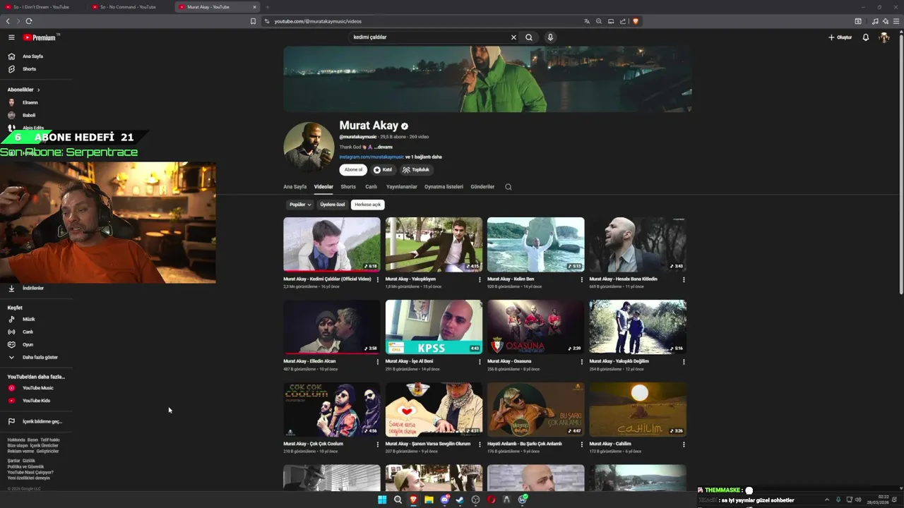Reload the page

point(29,21)
